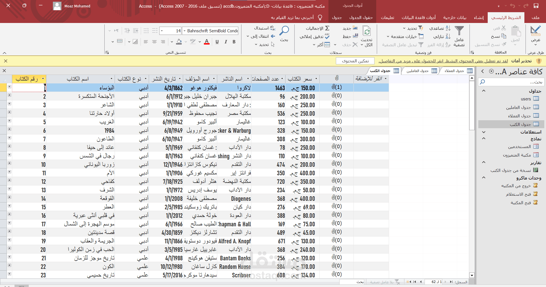Sort descending (تنازلي) Z-A
Viewport: 546px width, 287px height.
[442, 36]
